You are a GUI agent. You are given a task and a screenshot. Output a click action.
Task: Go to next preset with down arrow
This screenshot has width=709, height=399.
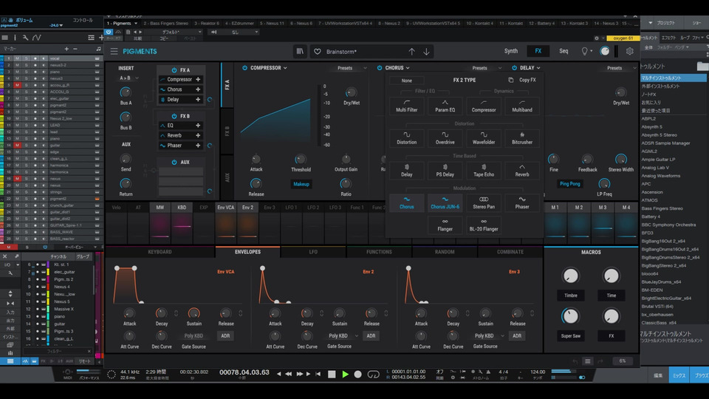point(426,52)
